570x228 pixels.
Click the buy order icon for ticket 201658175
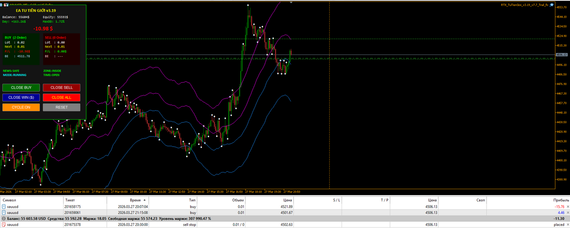click(x=4, y=206)
